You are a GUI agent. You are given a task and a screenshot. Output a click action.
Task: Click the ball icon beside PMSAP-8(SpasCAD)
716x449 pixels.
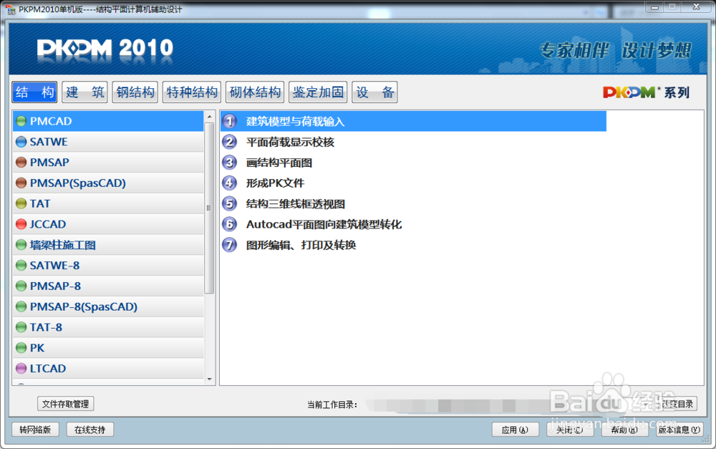tap(21, 306)
